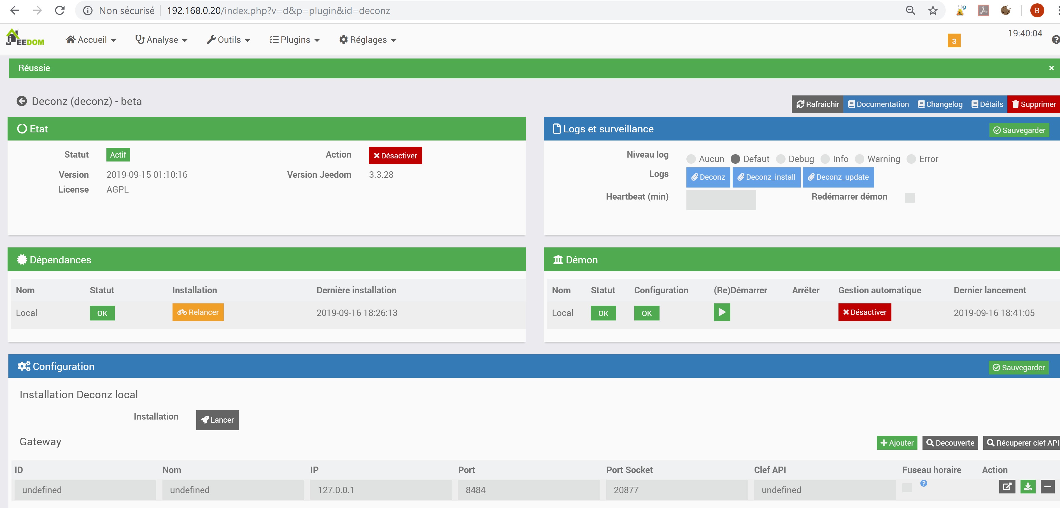
Task: Select Info log level
Action: (x=825, y=159)
